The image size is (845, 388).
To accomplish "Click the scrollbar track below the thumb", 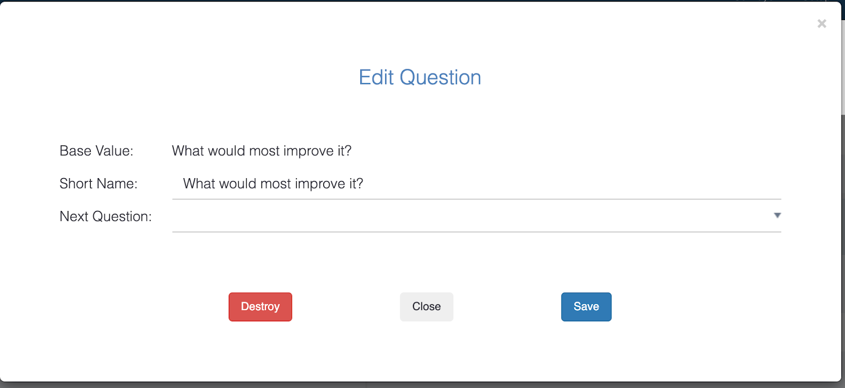I will click(843, 238).
